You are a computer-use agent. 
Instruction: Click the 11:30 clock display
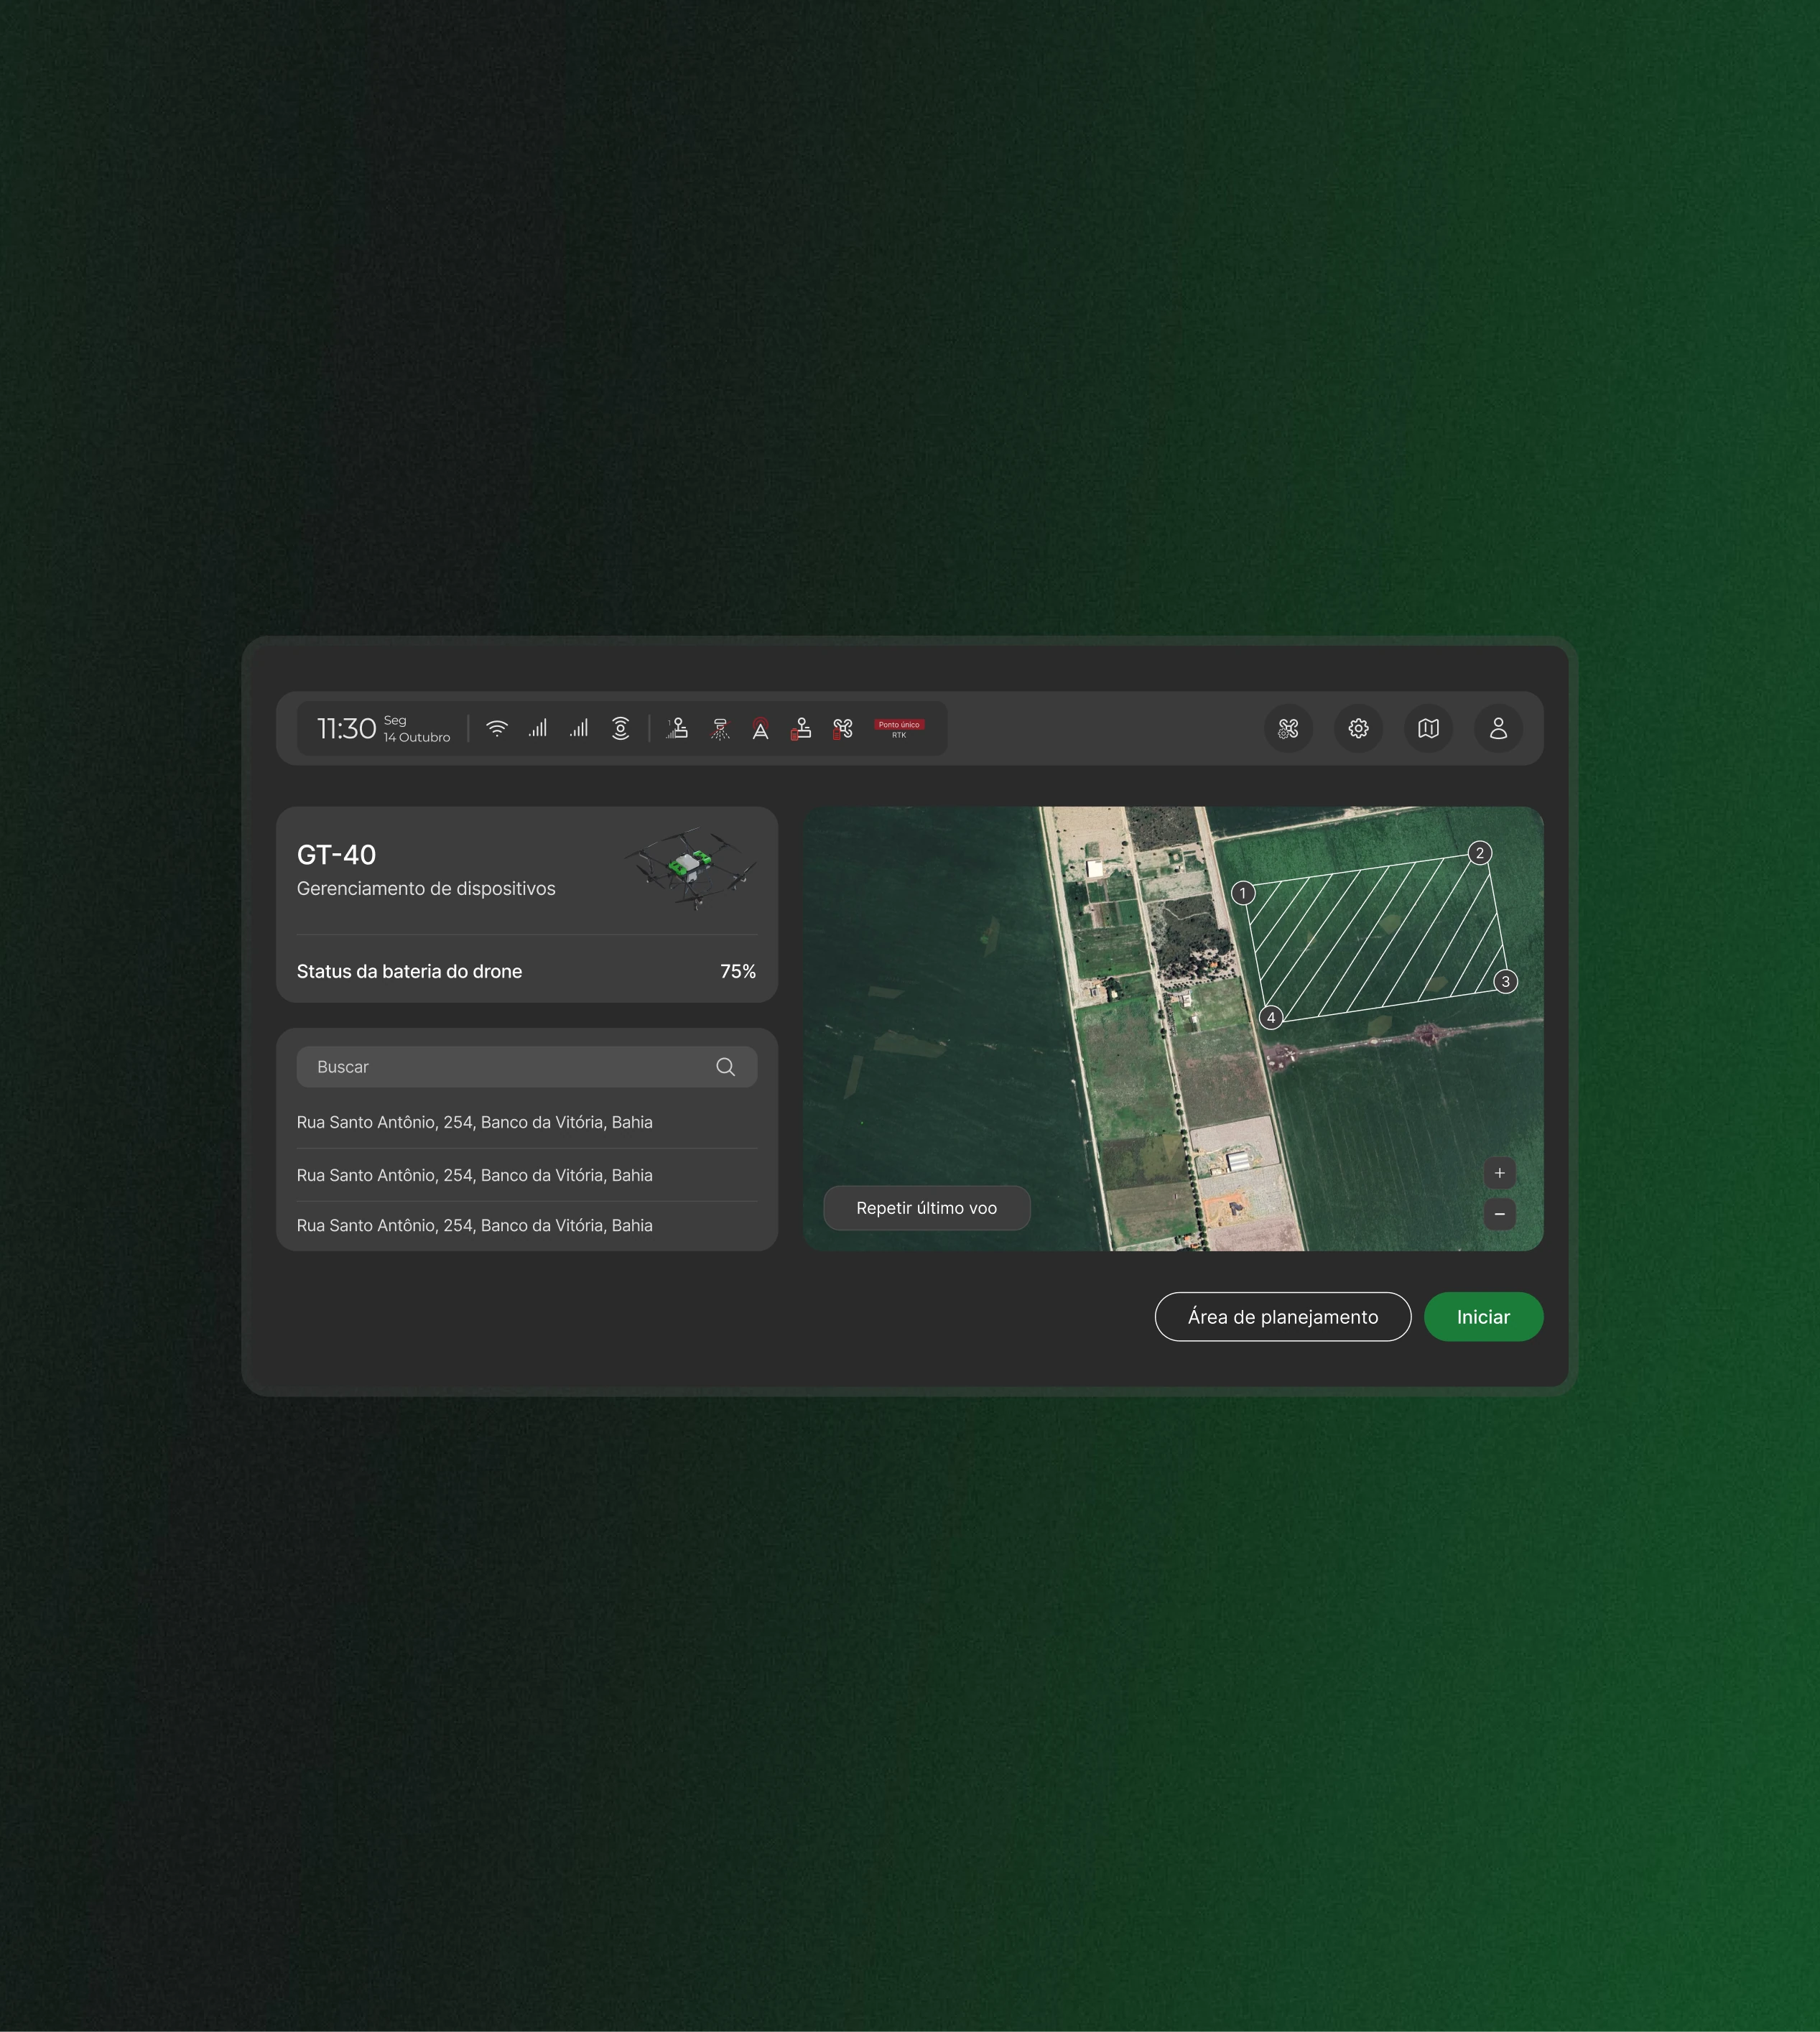tap(346, 728)
